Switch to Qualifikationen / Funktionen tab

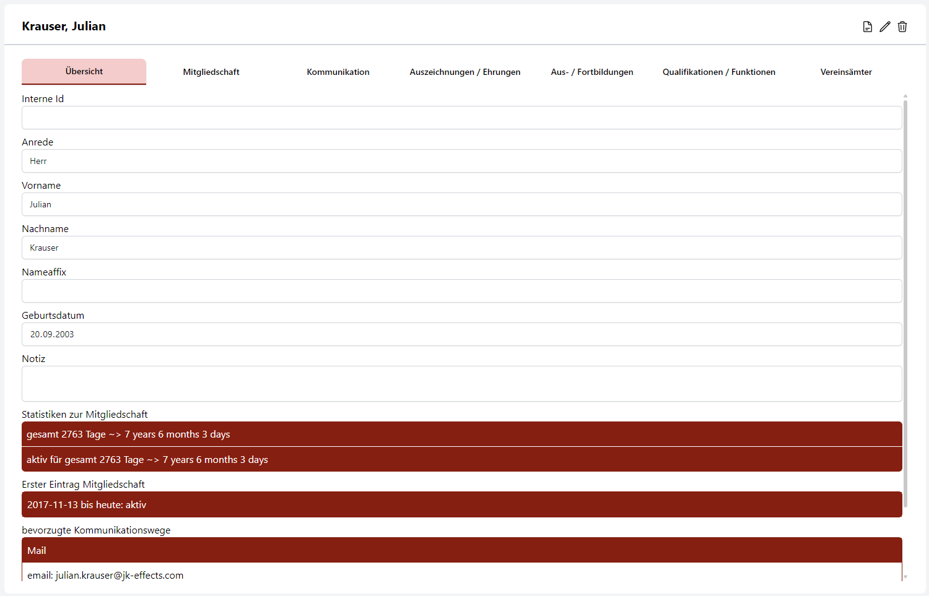(719, 72)
